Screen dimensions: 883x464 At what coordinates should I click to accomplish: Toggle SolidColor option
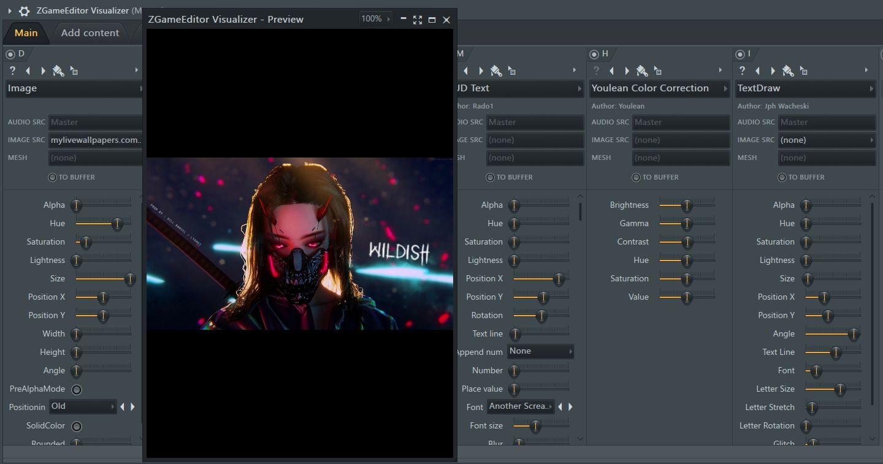77,426
